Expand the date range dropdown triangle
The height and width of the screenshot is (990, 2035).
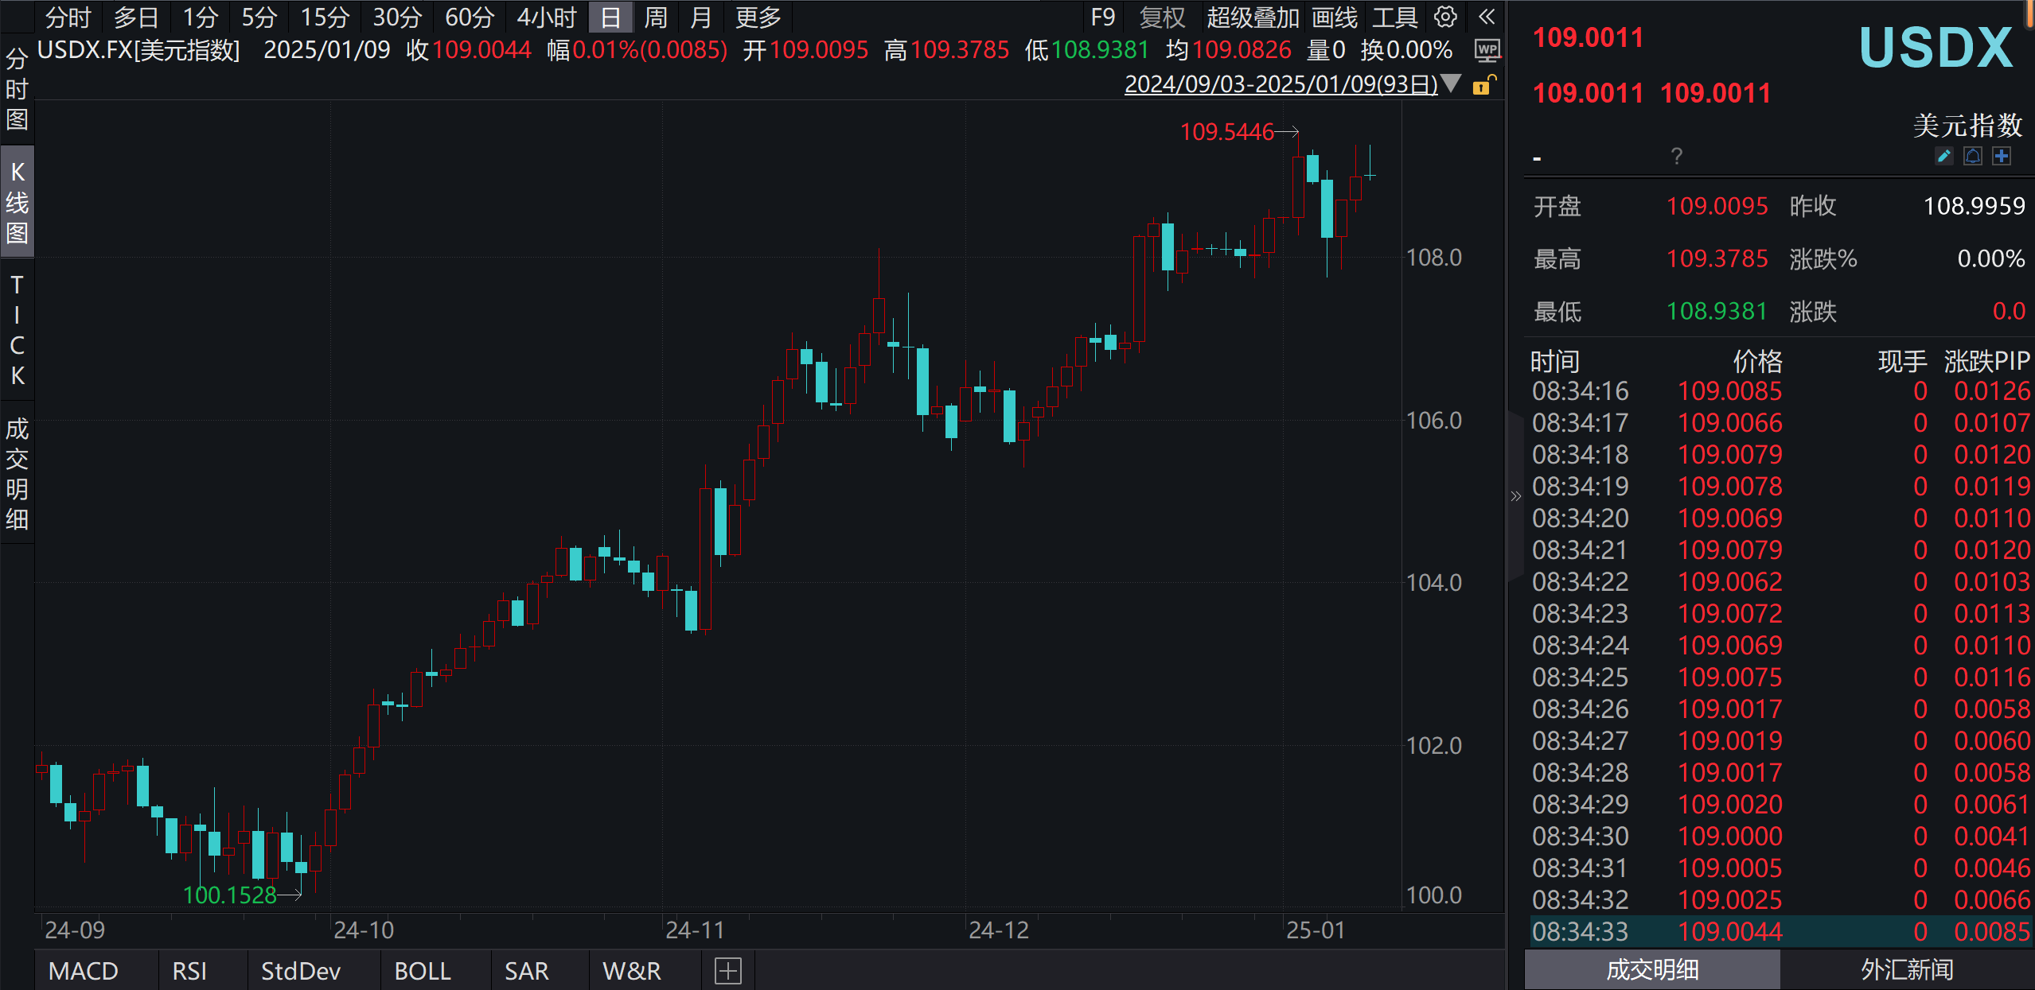point(1451,83)
